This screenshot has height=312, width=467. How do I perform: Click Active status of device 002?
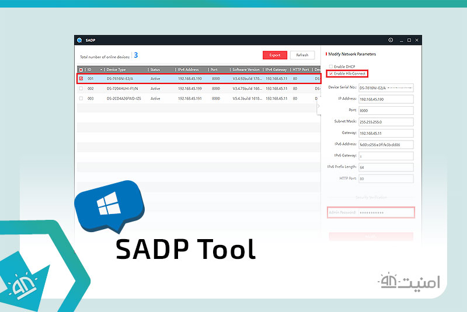tap(155, 88)
